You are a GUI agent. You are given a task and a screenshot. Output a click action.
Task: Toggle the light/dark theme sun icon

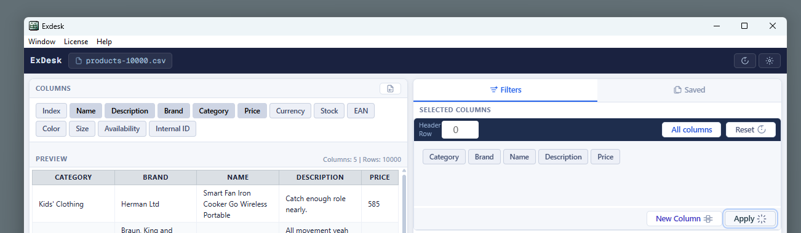click(x=769, y=61)
